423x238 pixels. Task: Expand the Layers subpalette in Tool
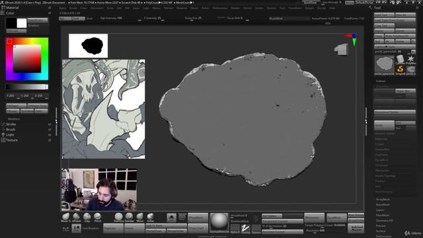click(380, 210)
